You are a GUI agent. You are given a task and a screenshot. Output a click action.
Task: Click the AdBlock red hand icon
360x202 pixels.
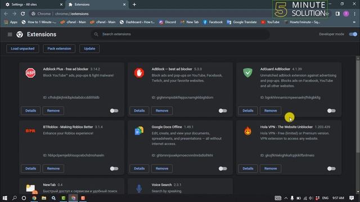click(139, 73)
